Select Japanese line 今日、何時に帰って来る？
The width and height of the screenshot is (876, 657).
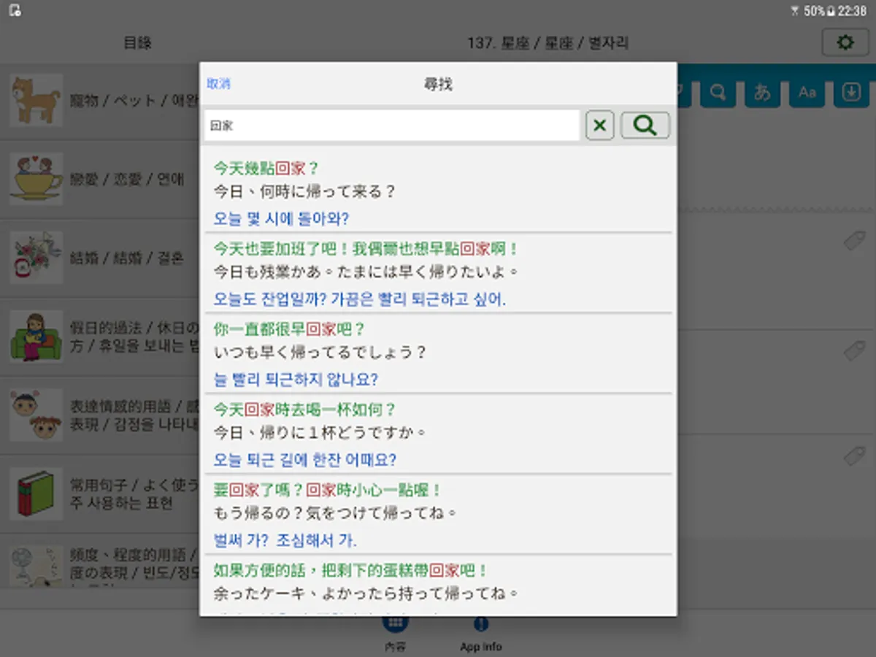(x=304, y=192)
